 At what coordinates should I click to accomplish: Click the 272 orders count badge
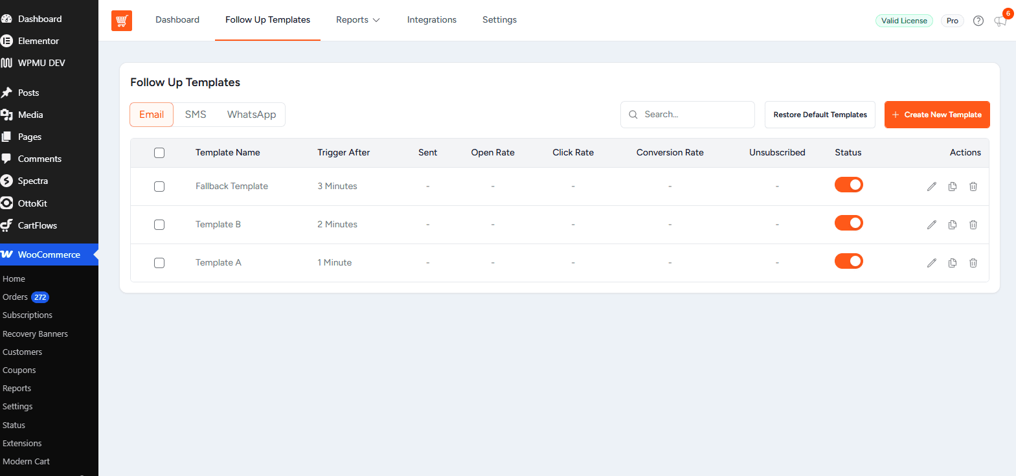point(40,297)
